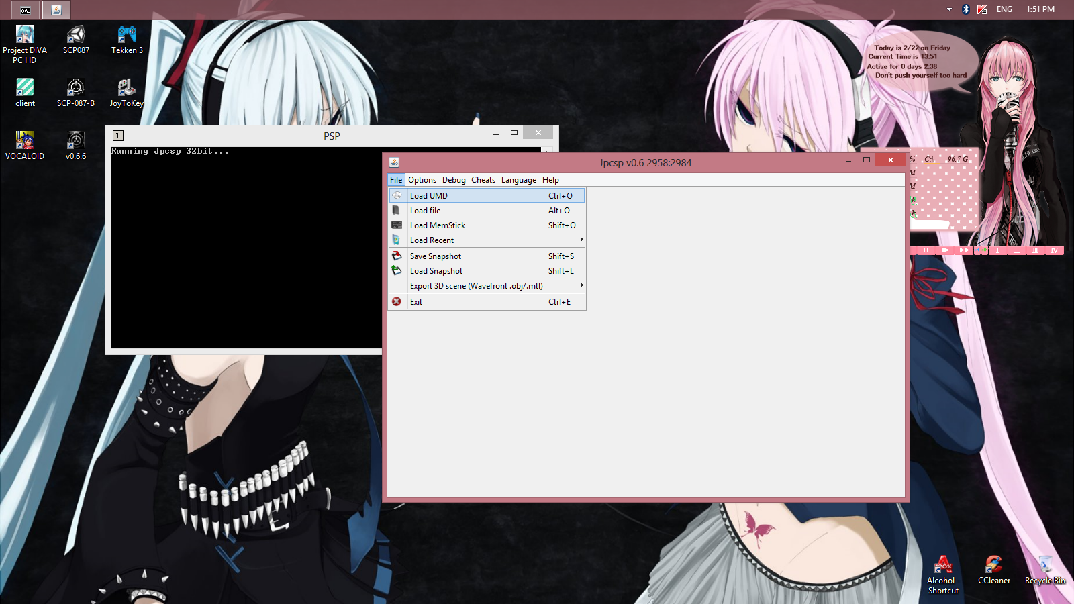This screenshot has width=1074, height=604.
Task: Choose Load file from File menu
Action: tap(487, 211)
